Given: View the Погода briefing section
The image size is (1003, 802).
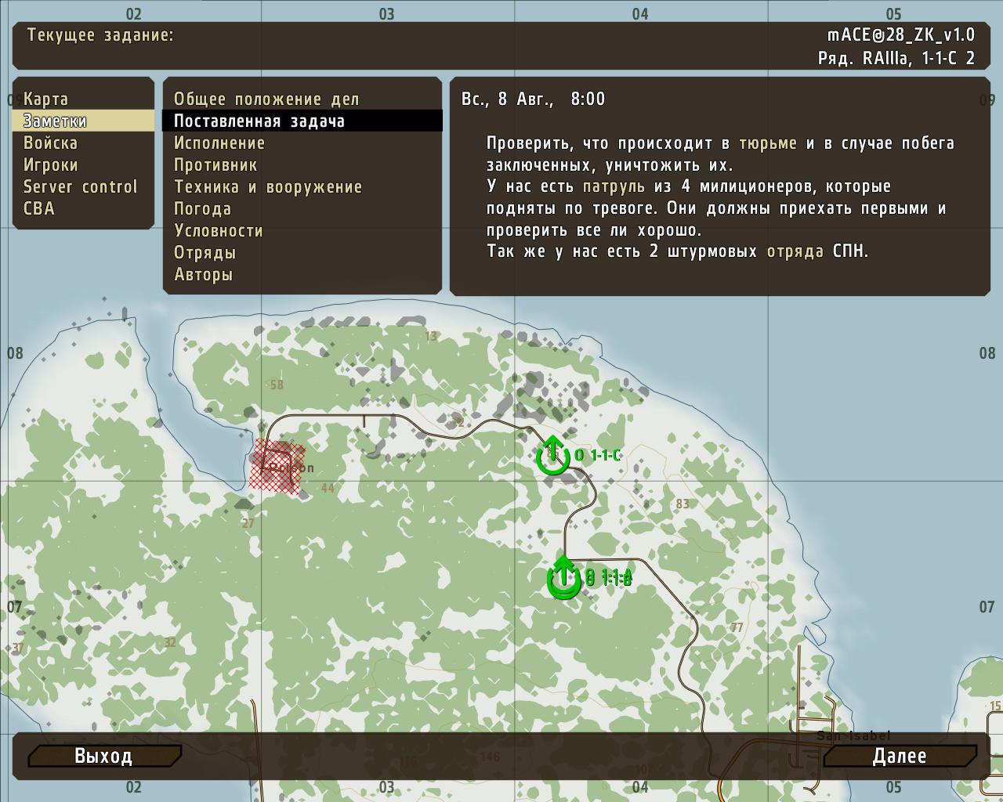Looking at the screenshot, I should (202, 208).
